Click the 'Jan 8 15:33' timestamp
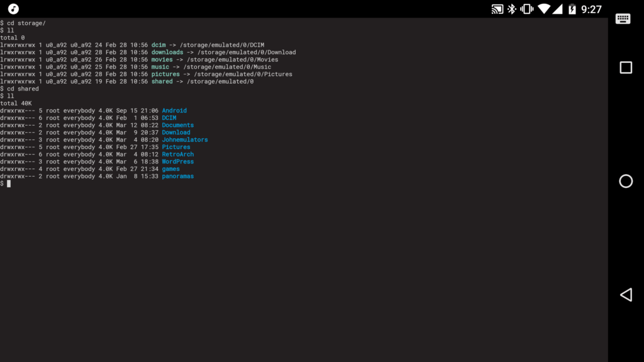The image size is (644, 362). tap(137, 177)
